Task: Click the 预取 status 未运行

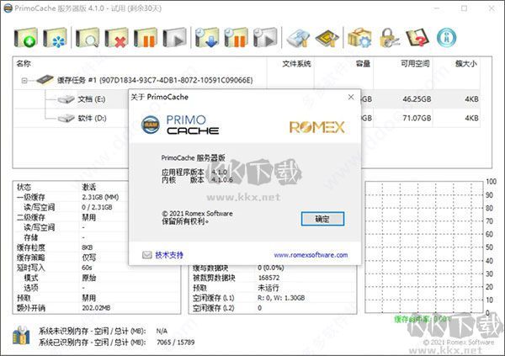Action: [268, 288]
